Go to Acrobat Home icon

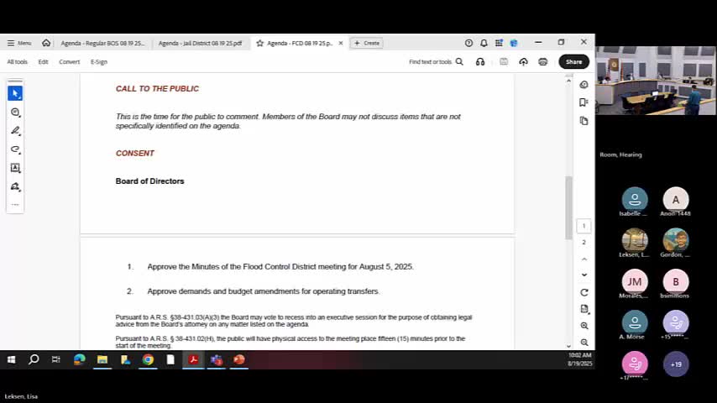46,43
